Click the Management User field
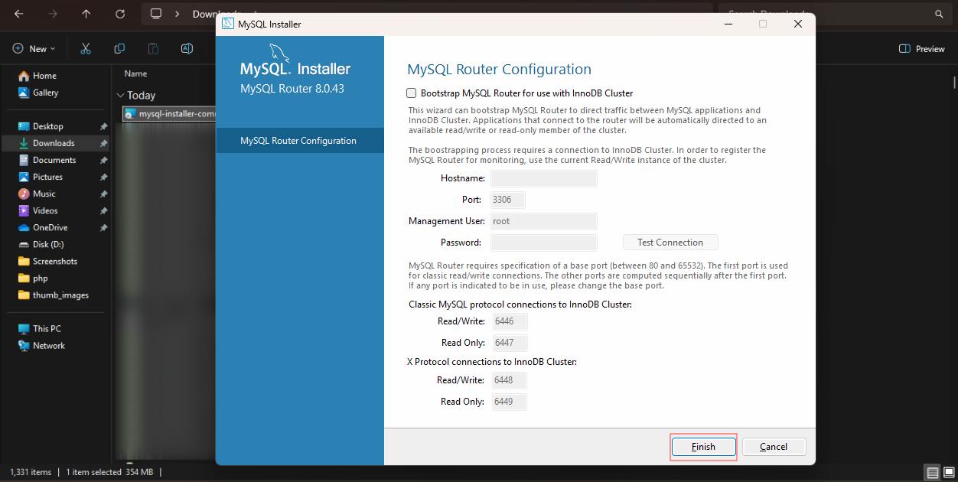Screen dimensions: 958x482 point(543,221)
